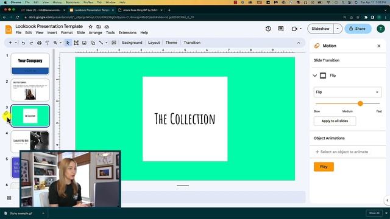Click the Layout toolbar button
Screen dimensions: 390x219
154,43
